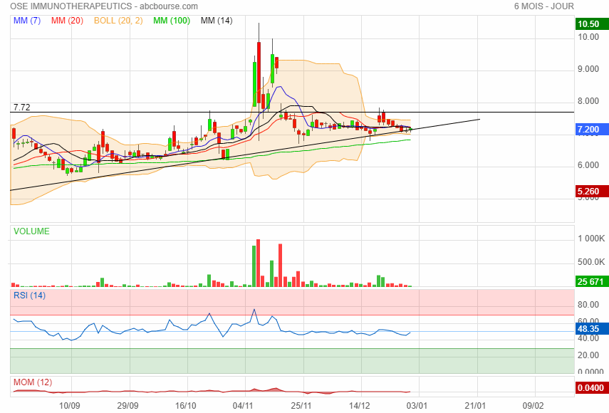Click the 8.000 price axis label

pyautogui.click(x=588, y=101)
